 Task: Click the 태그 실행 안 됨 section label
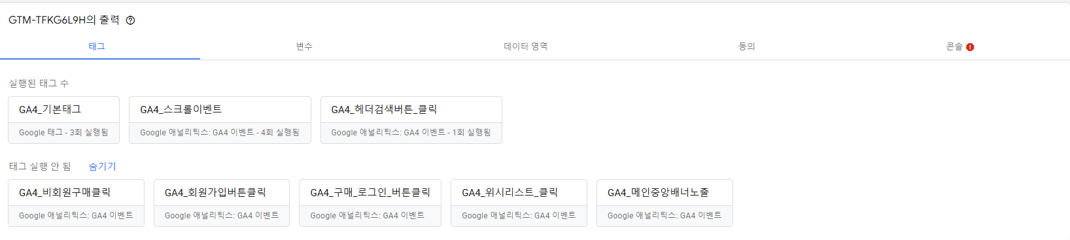tap(40, 166)
